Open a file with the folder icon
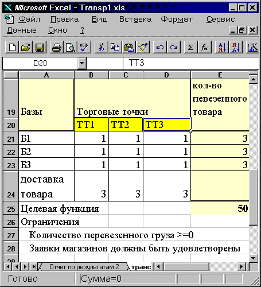The image size is (261, 287). point(26,47)
